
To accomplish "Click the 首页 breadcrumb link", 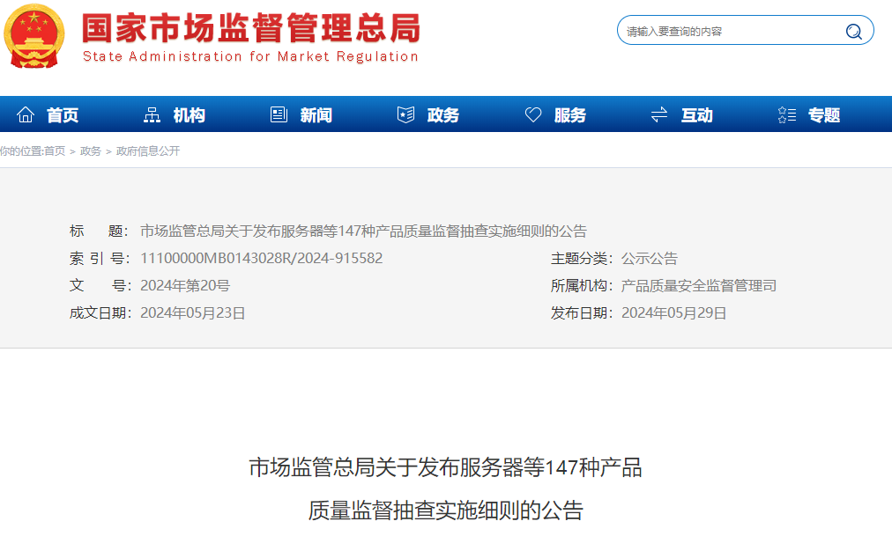I will [54, 151].
